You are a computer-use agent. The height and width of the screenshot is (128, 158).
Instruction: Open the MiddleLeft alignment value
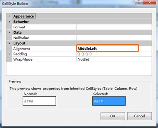click(107, 48)
